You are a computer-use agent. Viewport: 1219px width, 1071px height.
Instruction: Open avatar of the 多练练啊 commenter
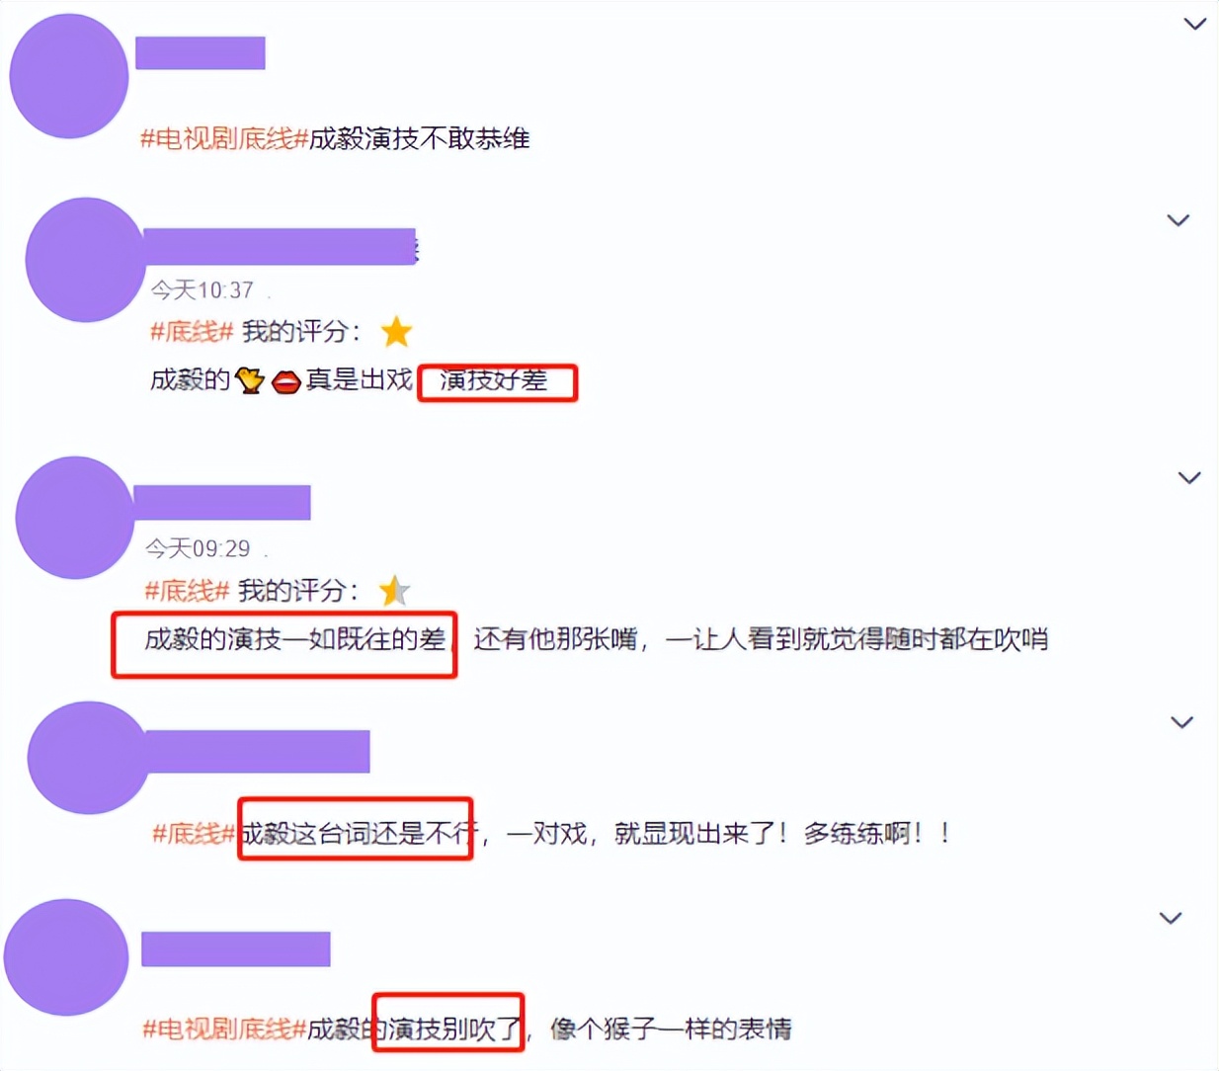(x=89, y=758)
